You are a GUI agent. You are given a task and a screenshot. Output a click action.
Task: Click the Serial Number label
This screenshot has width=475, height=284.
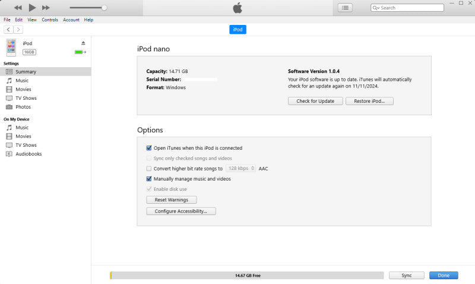164,80
